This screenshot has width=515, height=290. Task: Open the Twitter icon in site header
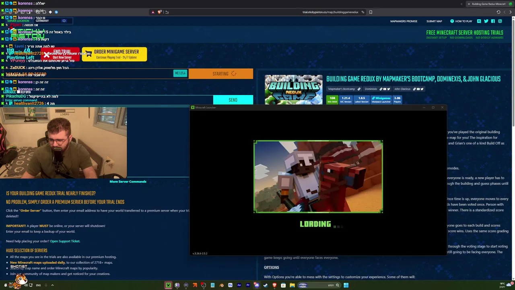(486, 21)
